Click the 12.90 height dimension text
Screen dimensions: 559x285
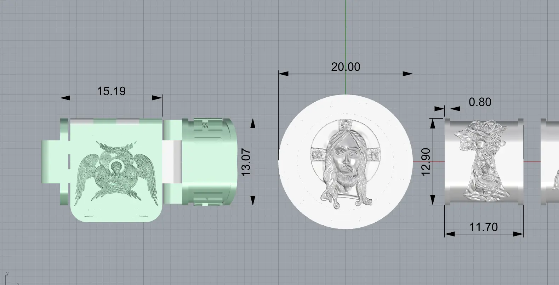[x=426, y=161]
